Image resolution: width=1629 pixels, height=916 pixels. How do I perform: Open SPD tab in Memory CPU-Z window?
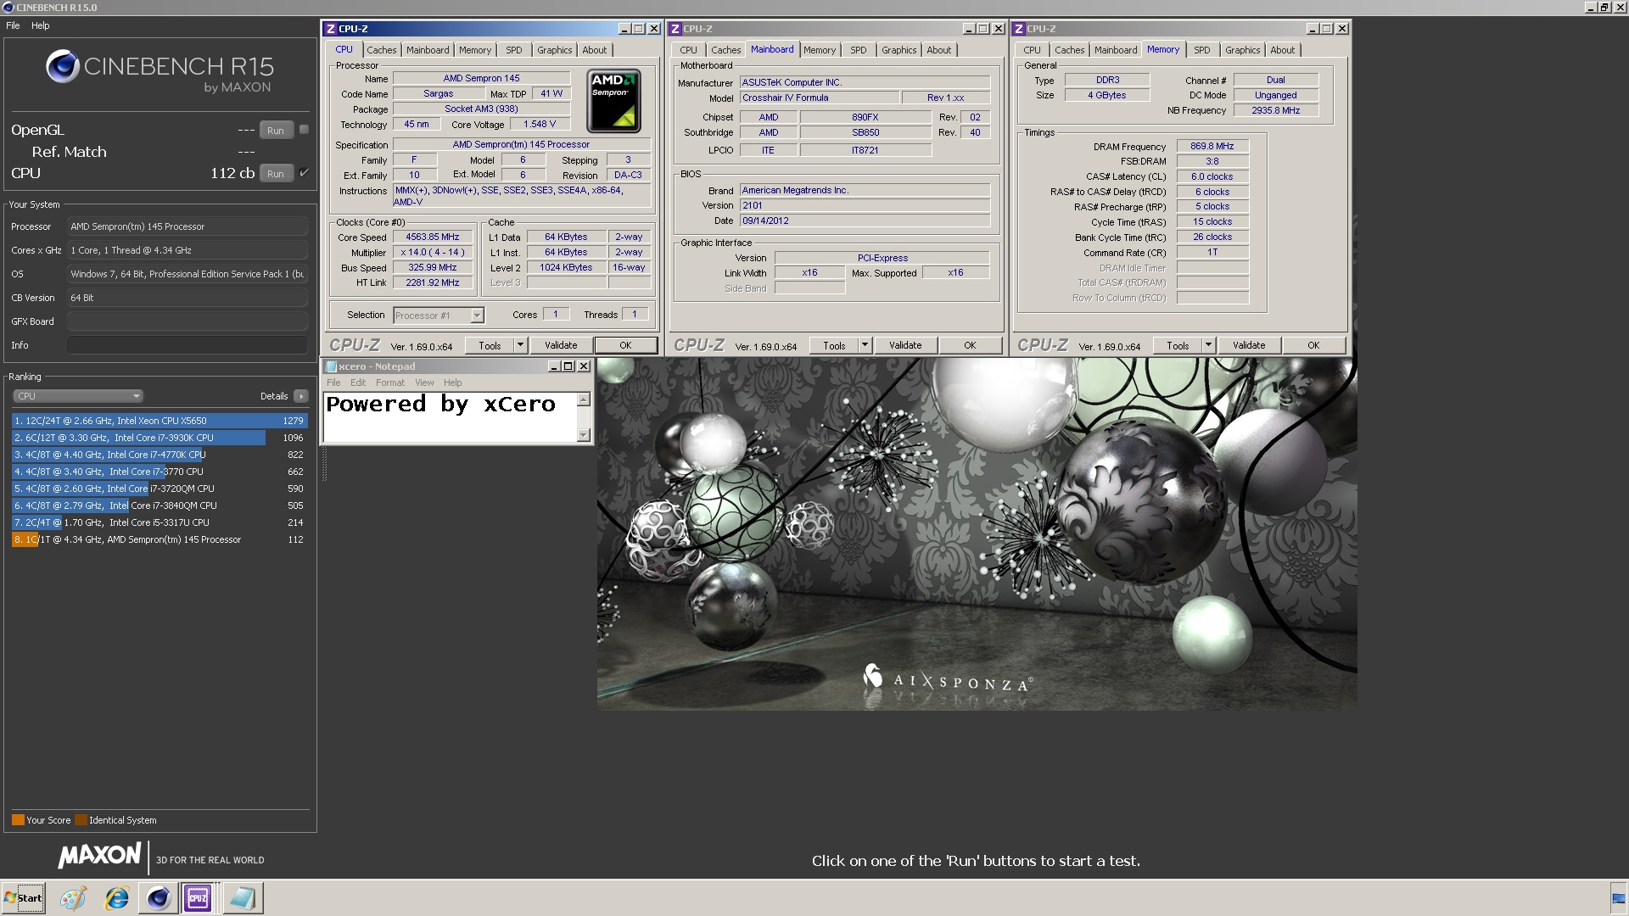tap(1202, 50)
